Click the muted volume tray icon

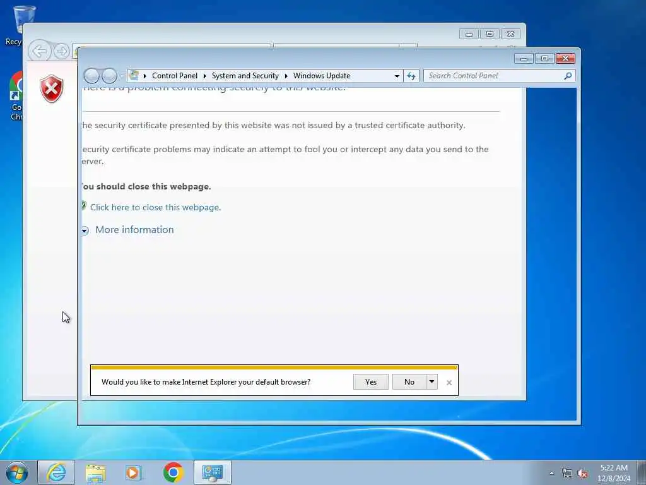tap(582, 474)
